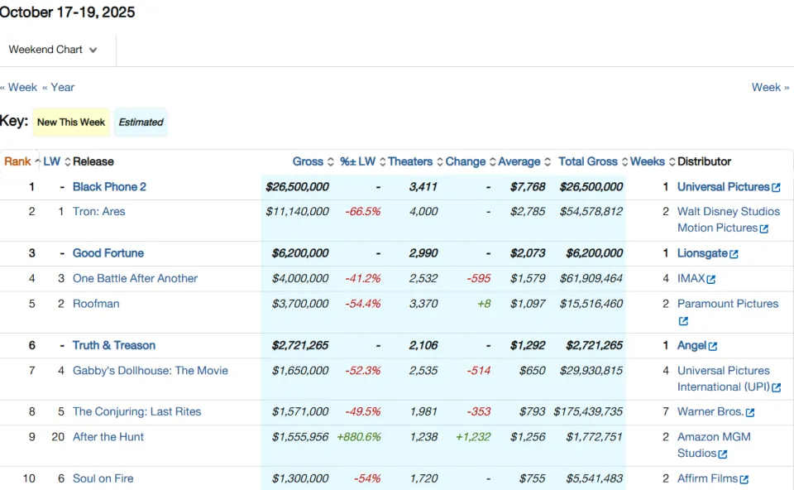Screen dimensions: 794x490
Task: Click external link icon beside Warner Bros.
Action: pyautogui.click(x=750, y=412)
